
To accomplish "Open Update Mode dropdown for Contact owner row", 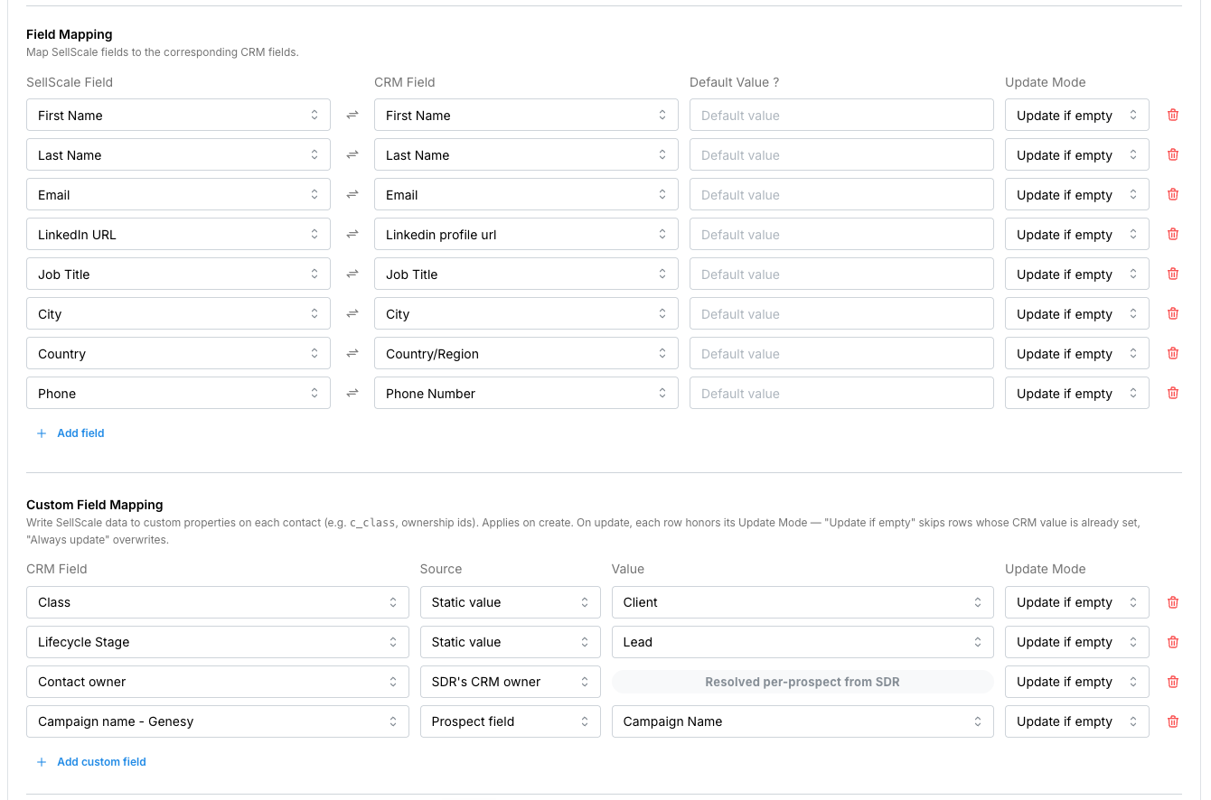I will tap(1077, 682).
